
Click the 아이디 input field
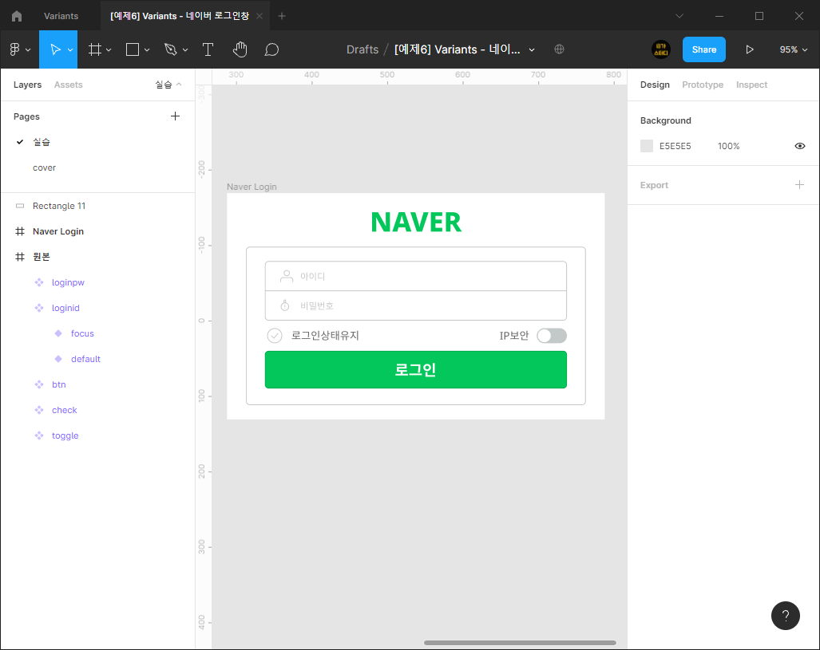pyautogui.click(x=416, y=276)
